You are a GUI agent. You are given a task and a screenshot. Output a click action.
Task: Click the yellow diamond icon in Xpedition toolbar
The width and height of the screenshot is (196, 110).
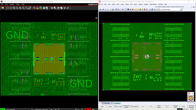pos(142,9)
